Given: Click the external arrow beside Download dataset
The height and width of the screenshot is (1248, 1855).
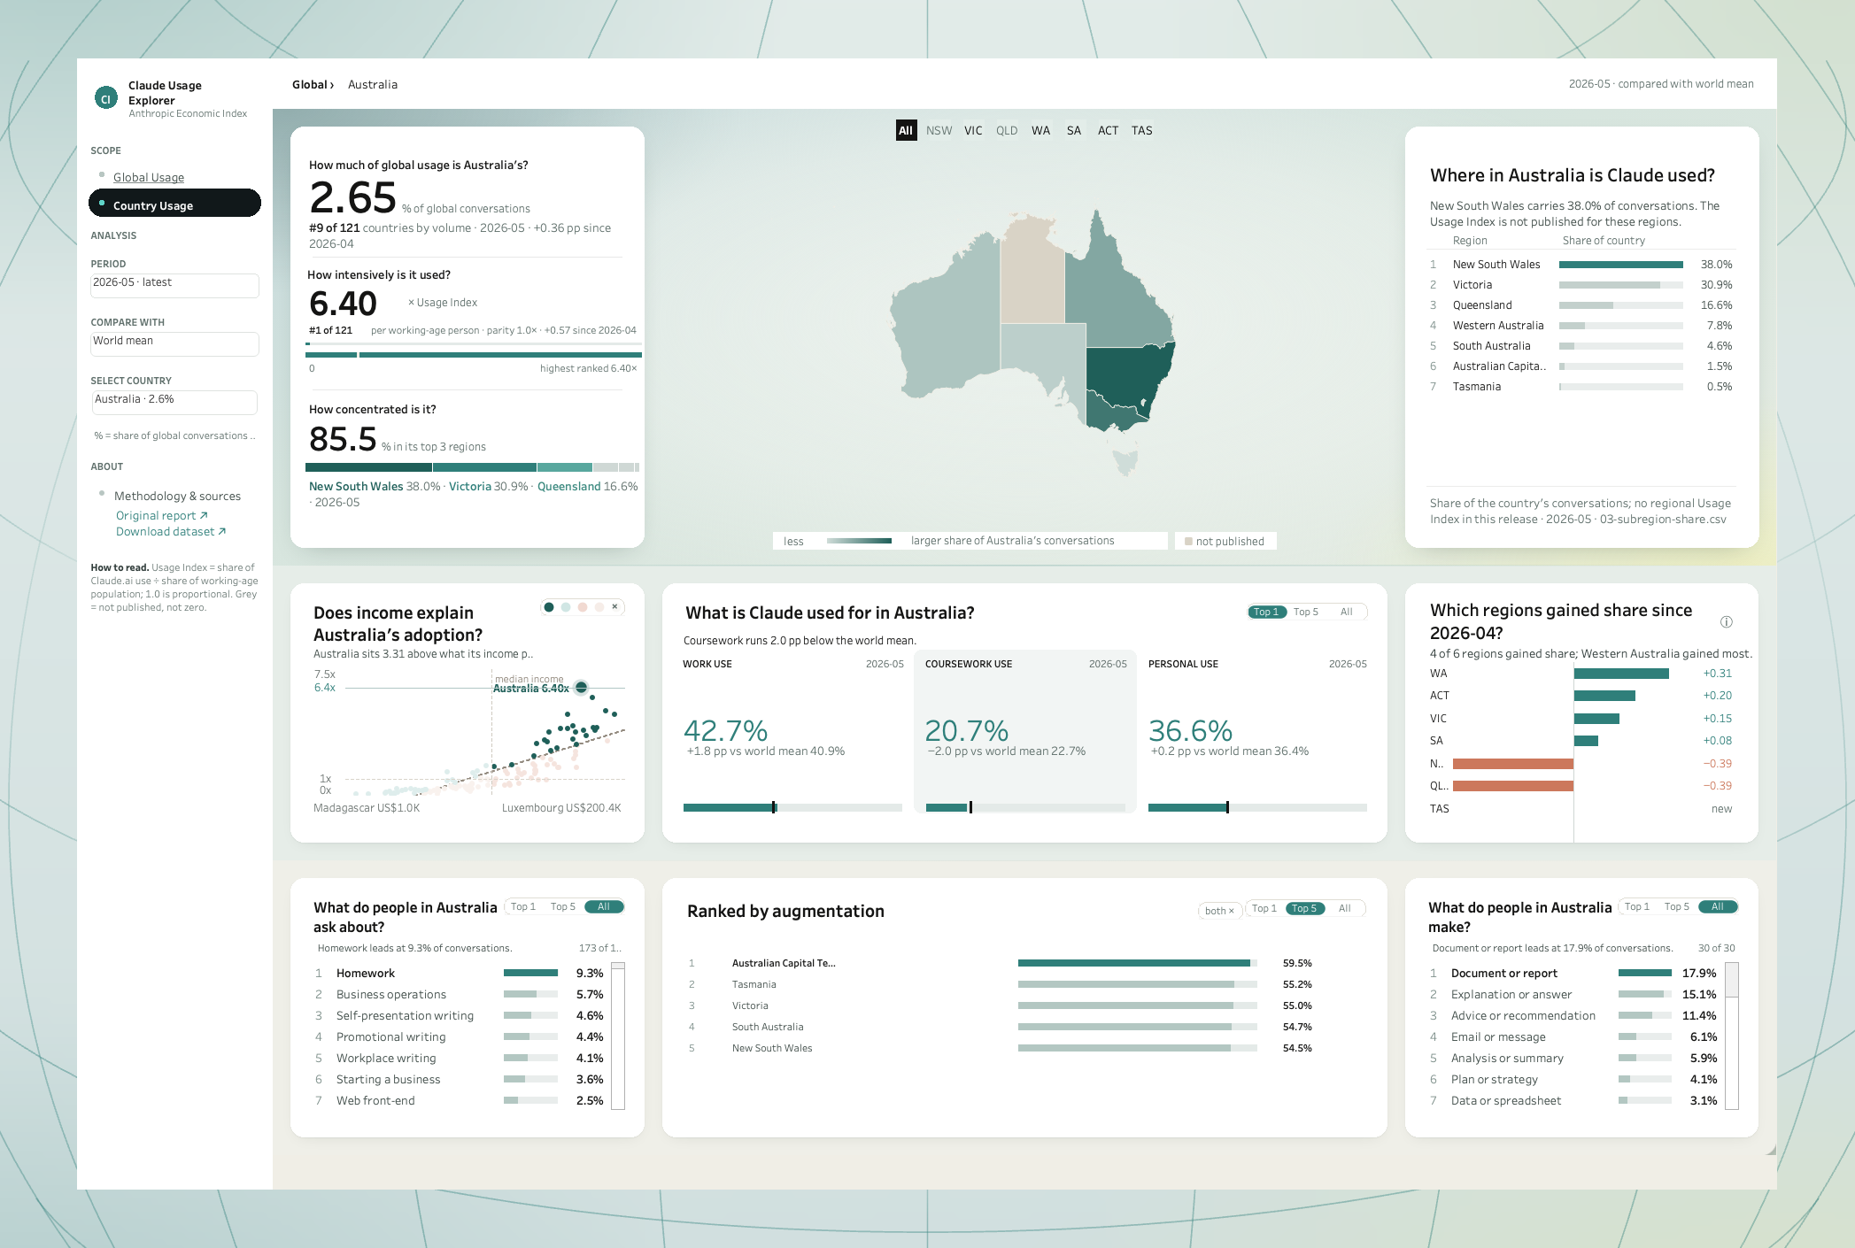Looking at the screenshot, I should coord(222,531).
